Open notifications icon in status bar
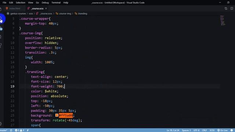 pyautogui.click(x=232, y=131)
